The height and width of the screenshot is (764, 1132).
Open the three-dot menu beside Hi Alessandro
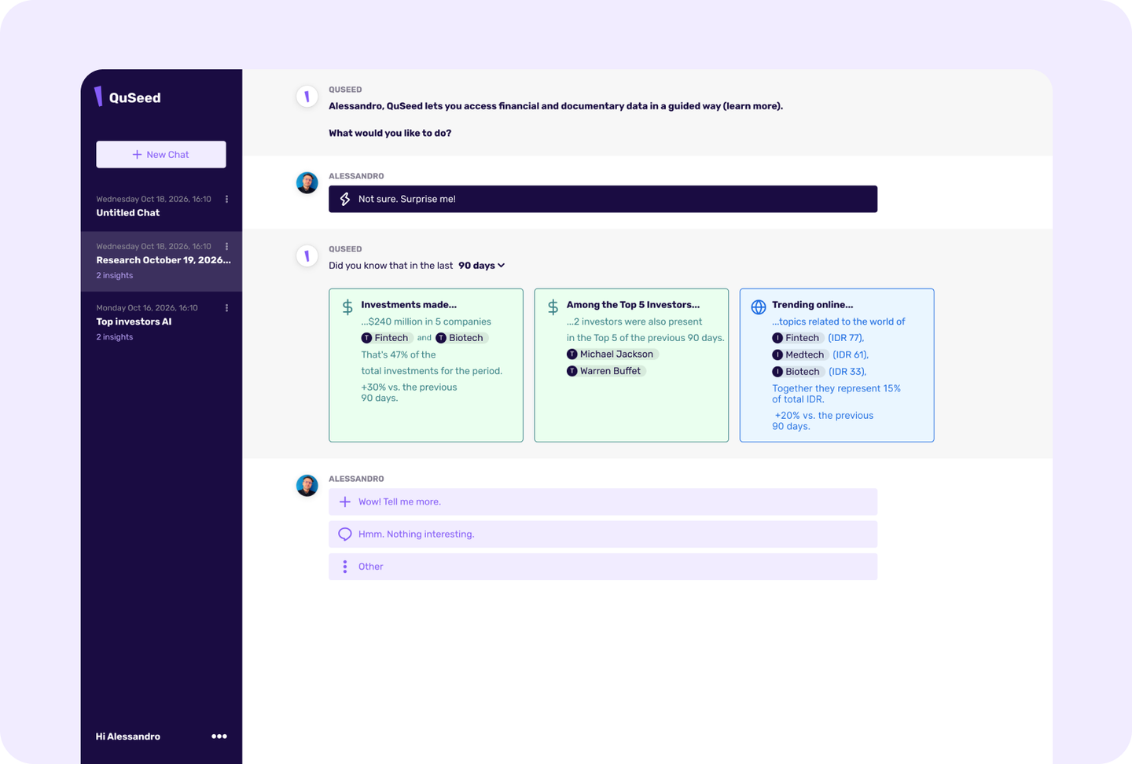(219, 736)
